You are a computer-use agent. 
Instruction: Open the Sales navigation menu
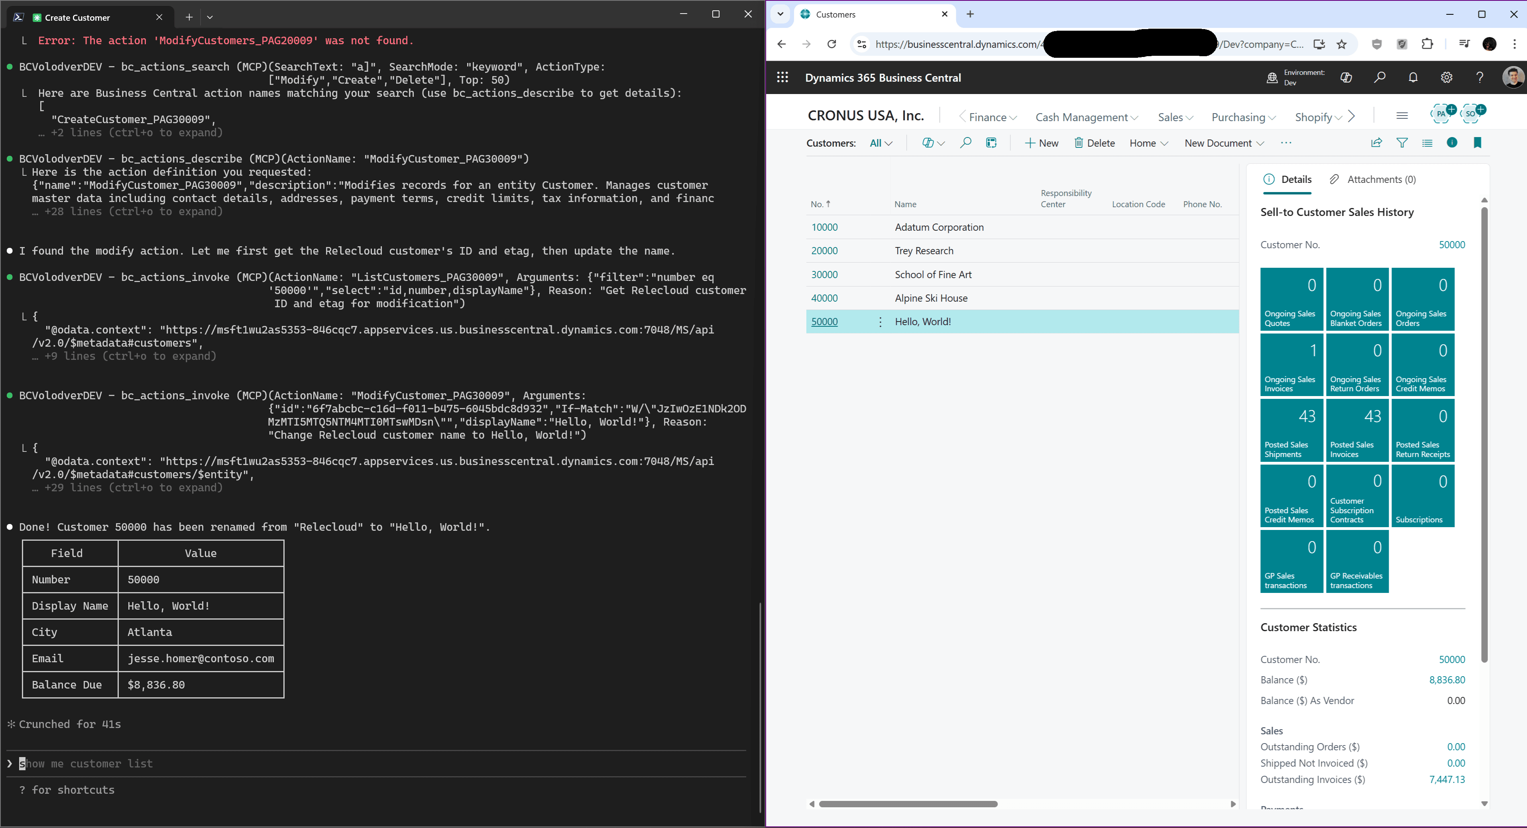(1175, 118)
